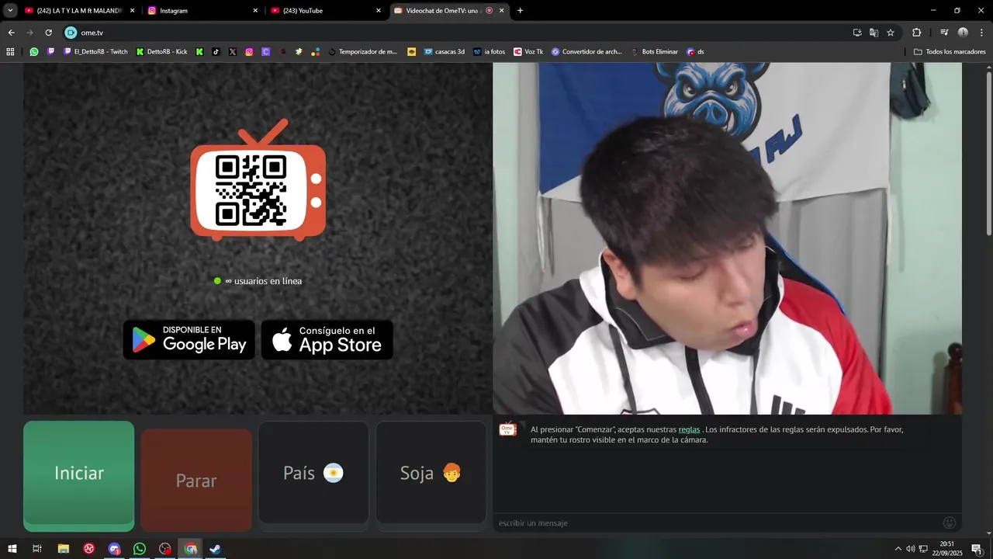Image resolution: width=993 pixels, height=559 pixels.
Task: Switch to the 'LA T Y LA M' YouTube tab
Action: (x=80, y=11)
